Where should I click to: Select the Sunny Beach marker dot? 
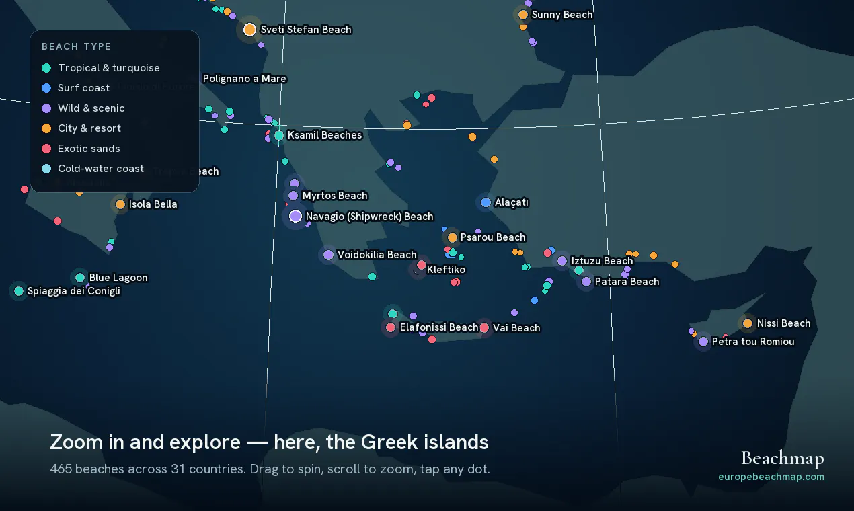coord(523,15)
